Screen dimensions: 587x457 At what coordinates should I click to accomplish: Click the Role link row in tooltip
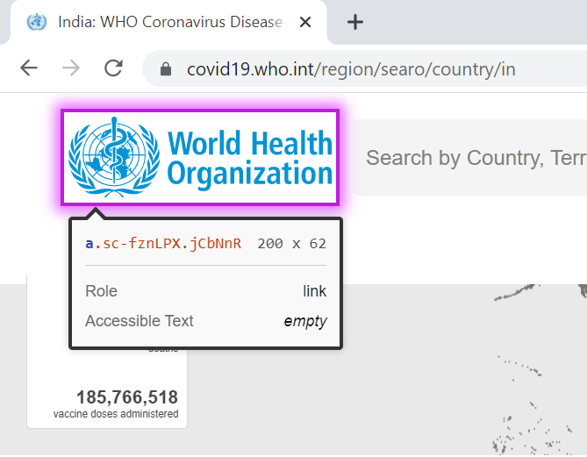click(x=205, y=291)
